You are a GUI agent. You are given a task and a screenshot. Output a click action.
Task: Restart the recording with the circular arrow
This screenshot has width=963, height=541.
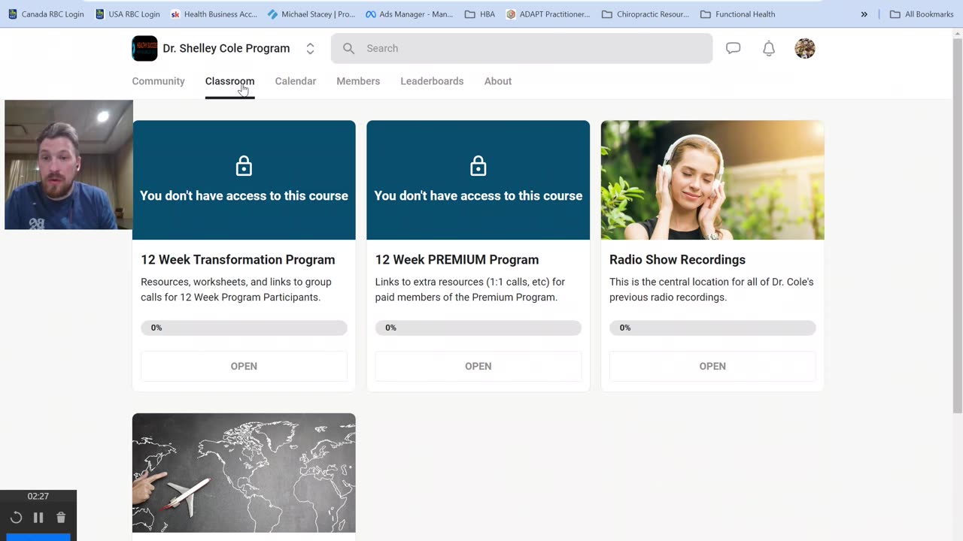pos(16,518)
